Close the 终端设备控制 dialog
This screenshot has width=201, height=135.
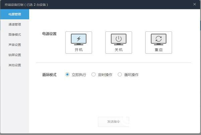click(x=194, y=4)
